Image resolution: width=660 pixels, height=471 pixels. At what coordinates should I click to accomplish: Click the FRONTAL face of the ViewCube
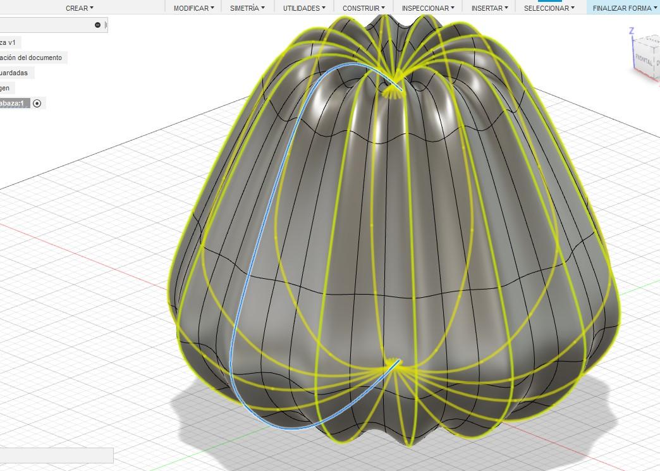point(644,59)
